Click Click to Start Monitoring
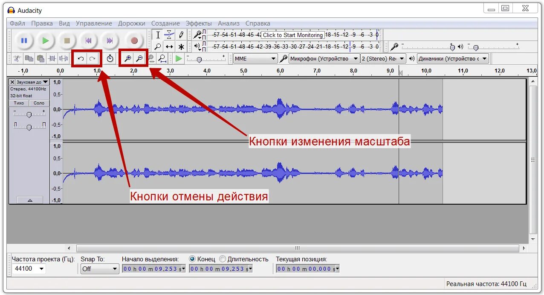Screen dimensions: 544x295 (x=292, y=35)
